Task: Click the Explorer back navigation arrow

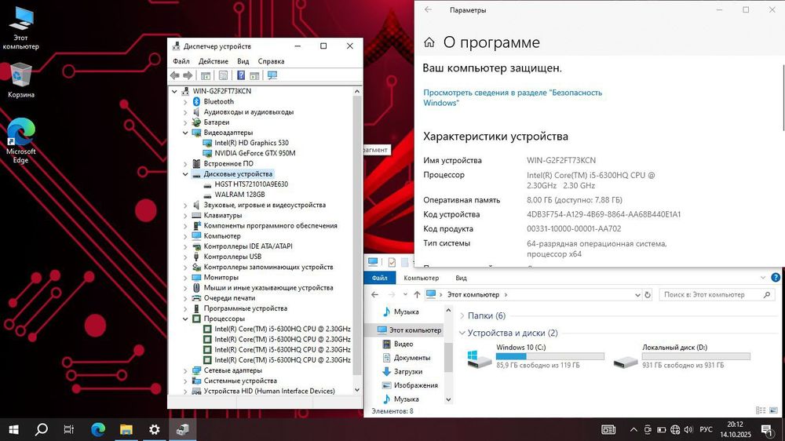Action: [x=374, y=295]
